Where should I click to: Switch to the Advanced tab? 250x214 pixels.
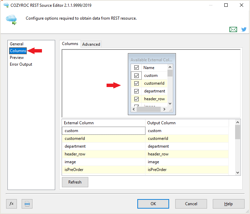(x=91, y=44)
